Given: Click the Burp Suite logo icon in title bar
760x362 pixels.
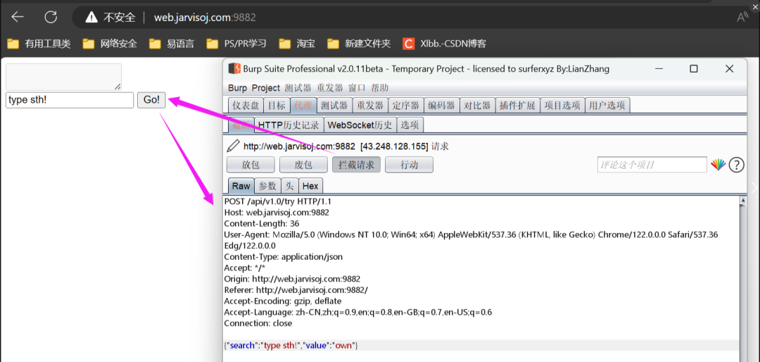Looking at the screenshot, I should [234, 69].
